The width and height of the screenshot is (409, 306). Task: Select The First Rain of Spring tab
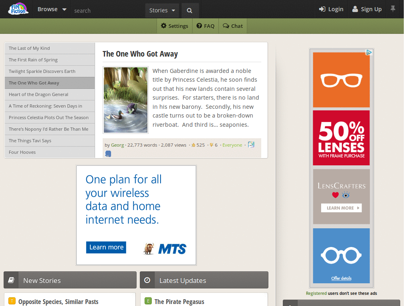50,60
